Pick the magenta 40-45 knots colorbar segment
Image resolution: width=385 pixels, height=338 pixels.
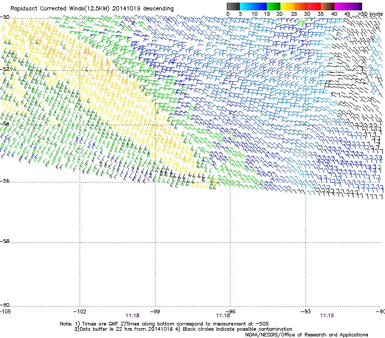point(341,6)
